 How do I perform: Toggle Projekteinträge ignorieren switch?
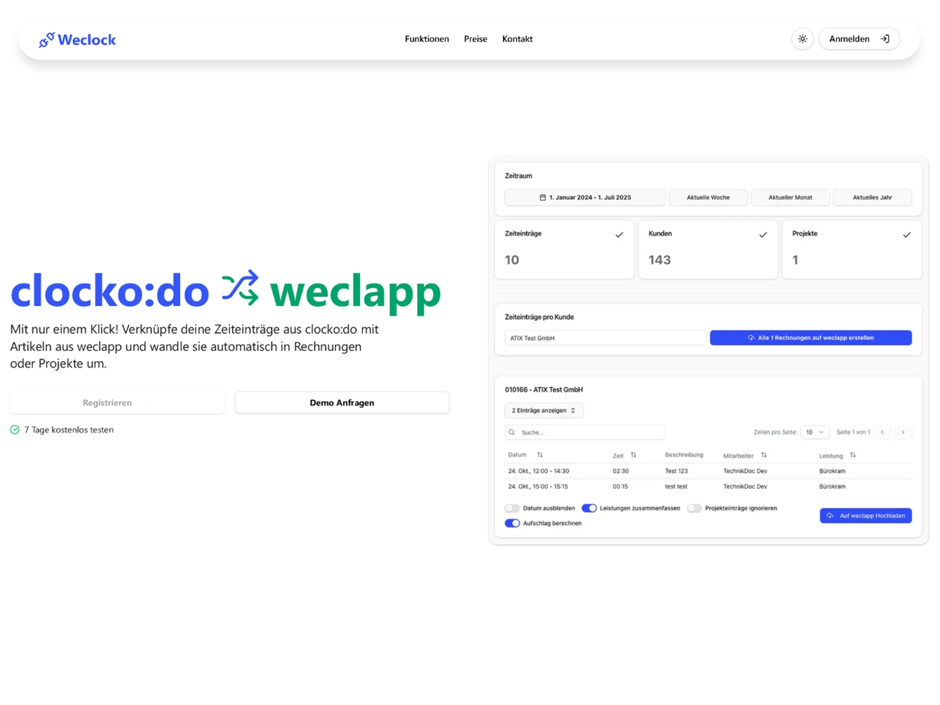pyautogui.click(x=694, y=508)
